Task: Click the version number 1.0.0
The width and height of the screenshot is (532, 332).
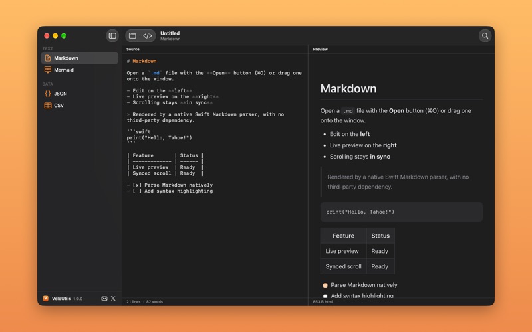Action: 78,299
